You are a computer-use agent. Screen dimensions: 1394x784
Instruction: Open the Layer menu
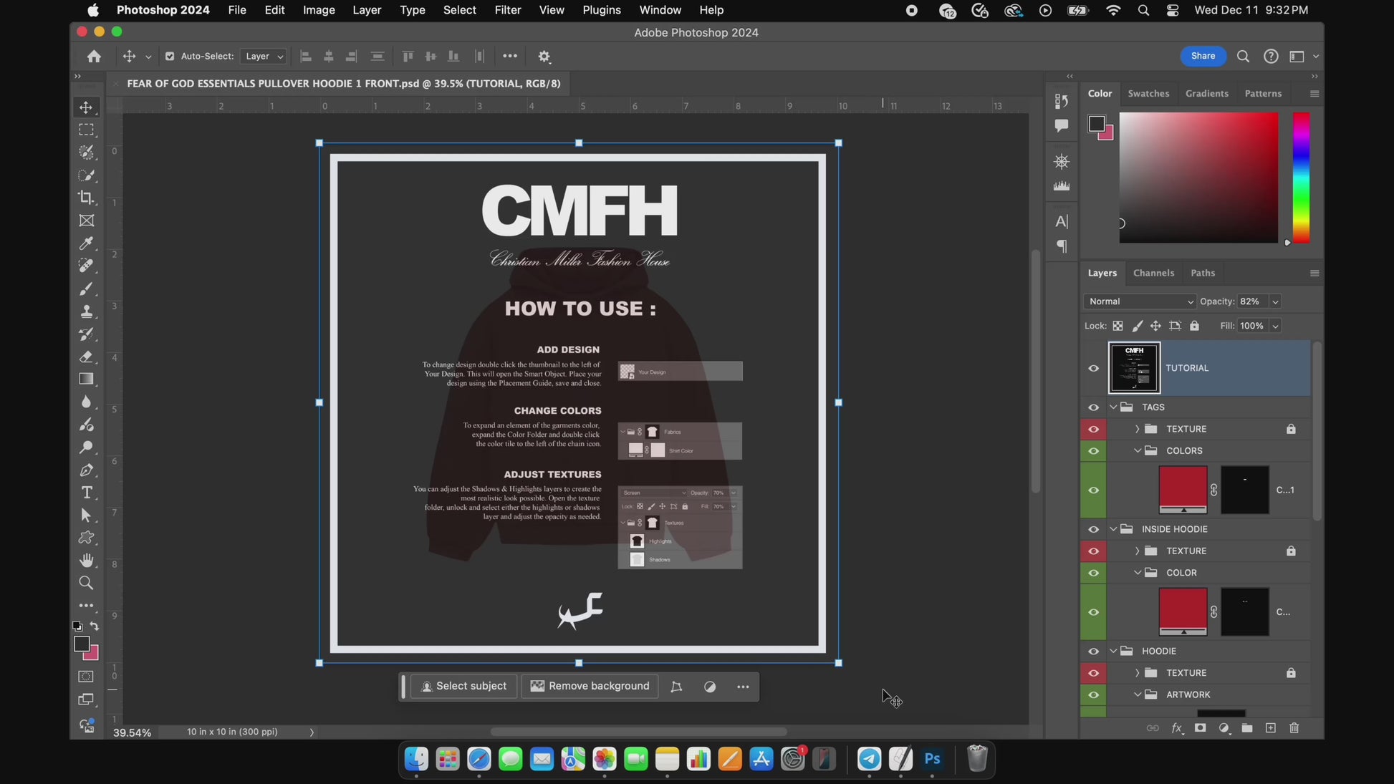tap(367, 10)
